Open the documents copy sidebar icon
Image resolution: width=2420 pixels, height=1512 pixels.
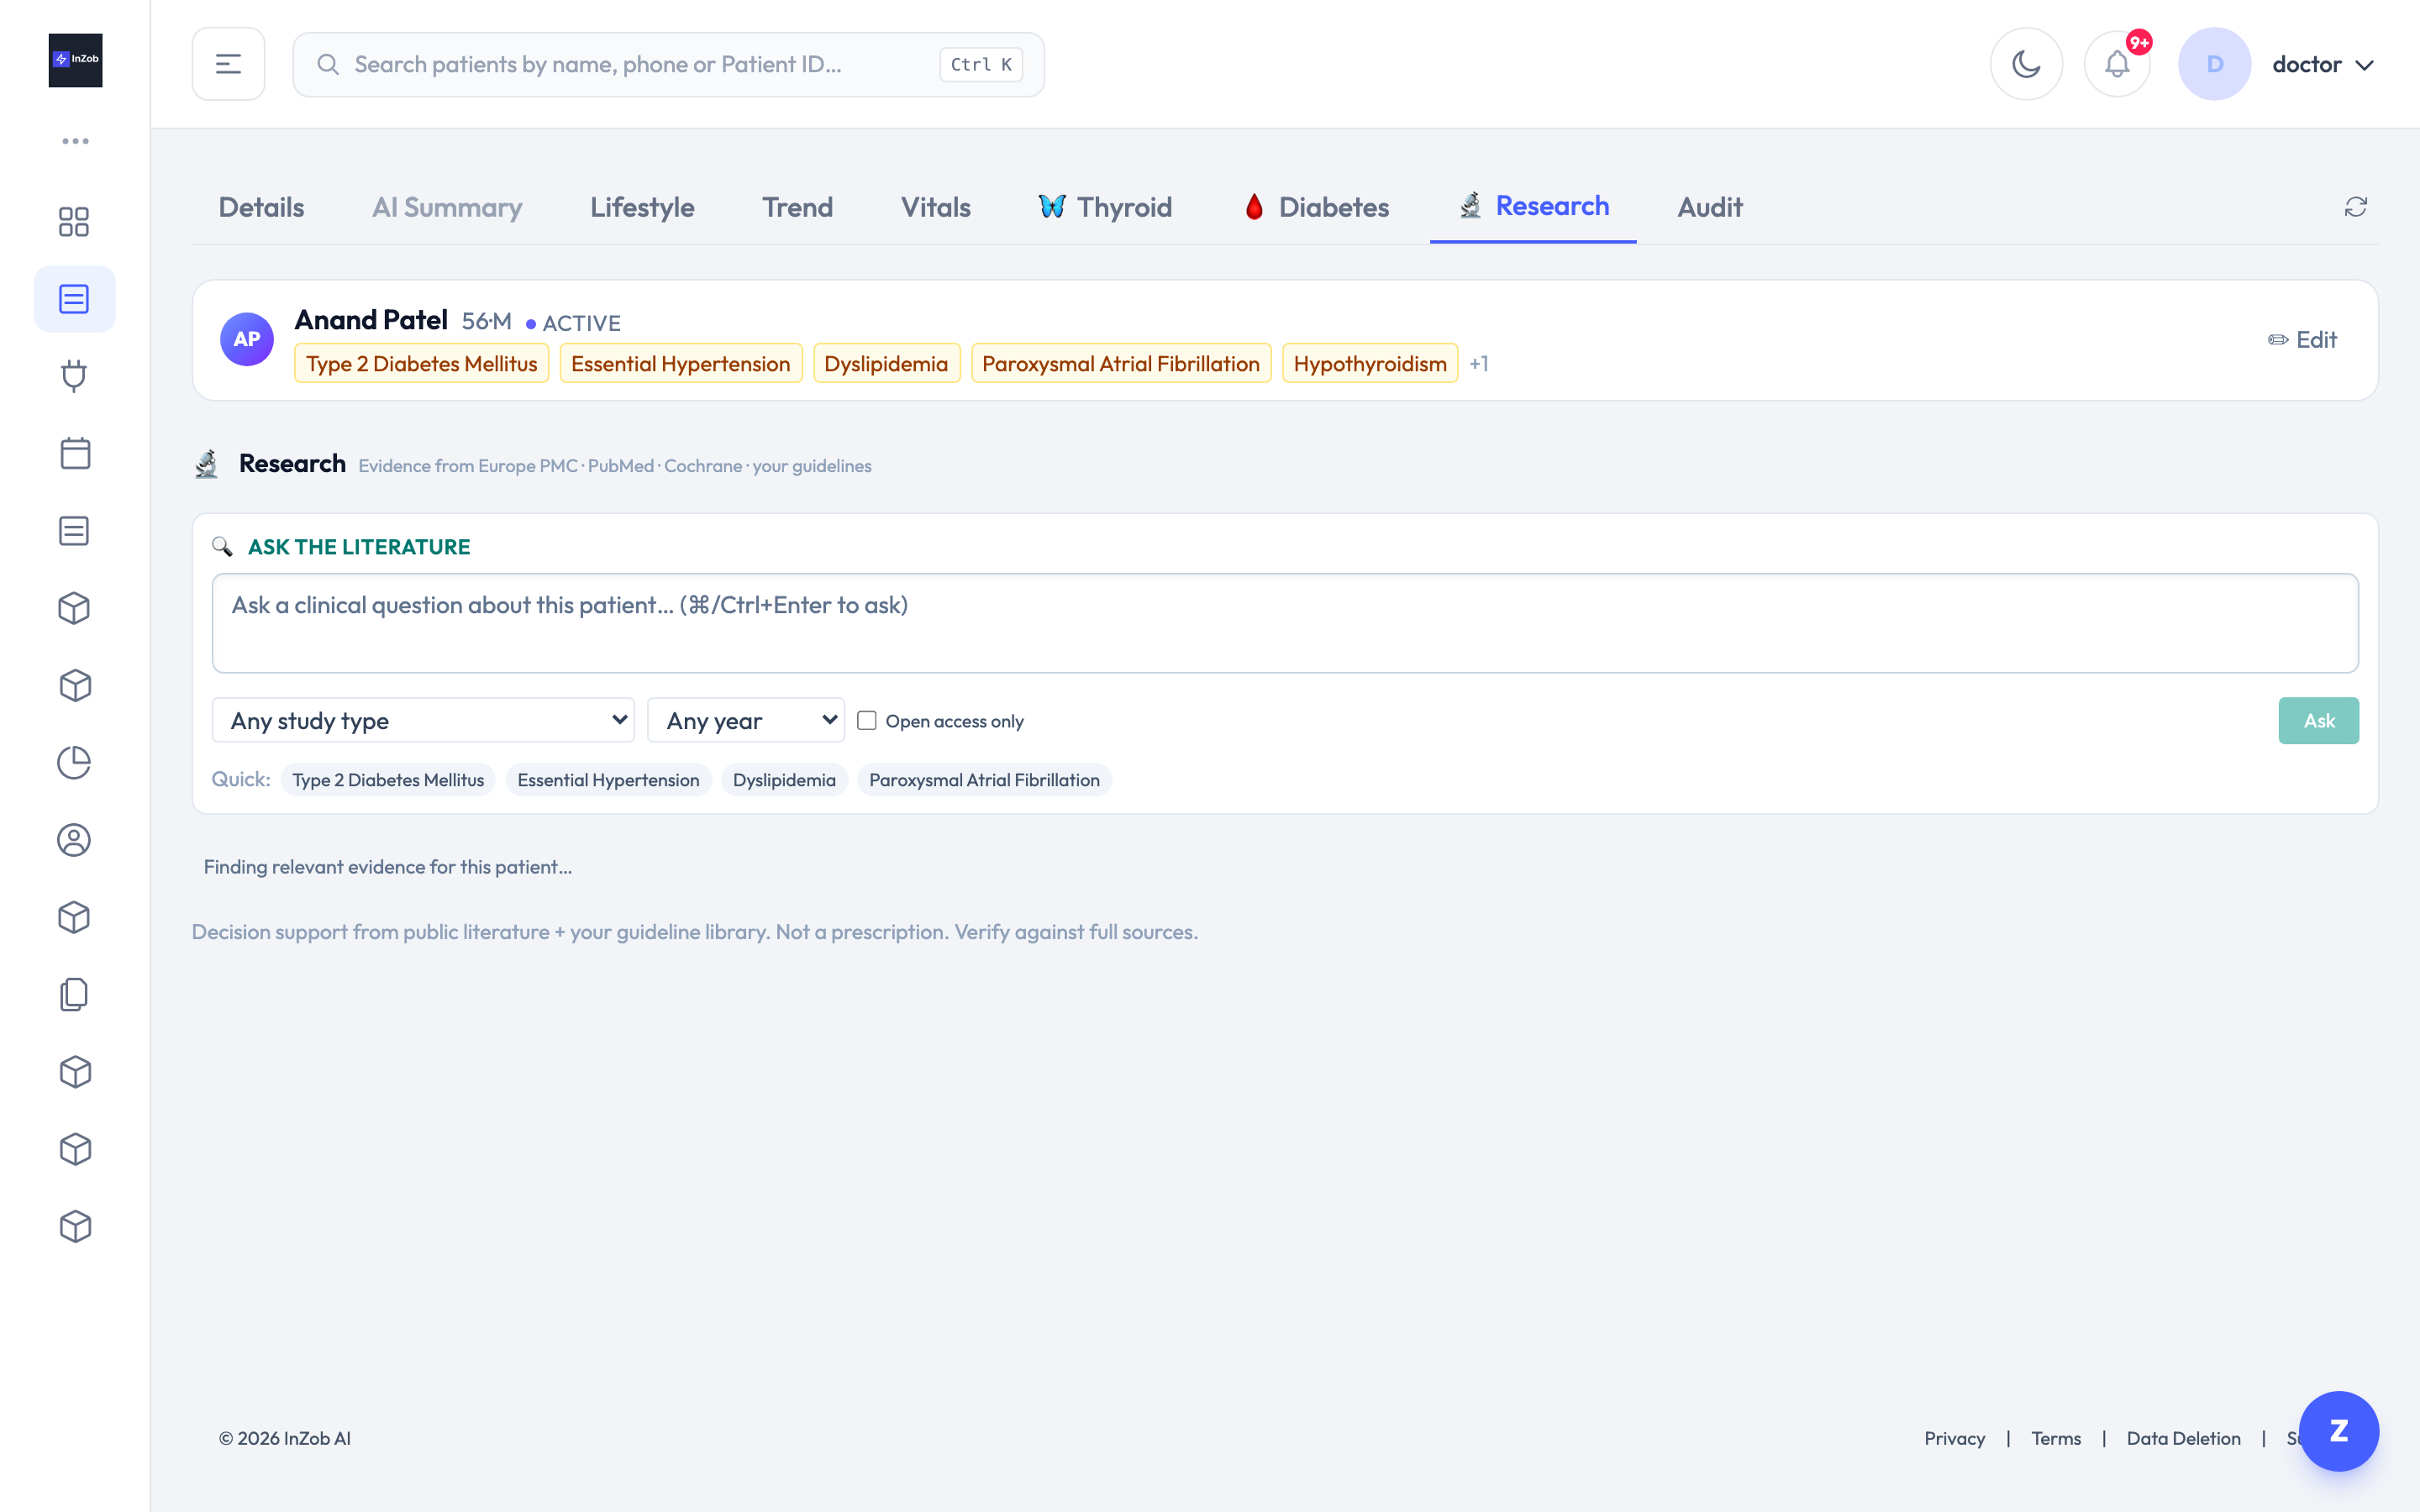pyautogui.click(x=74, y=995)
